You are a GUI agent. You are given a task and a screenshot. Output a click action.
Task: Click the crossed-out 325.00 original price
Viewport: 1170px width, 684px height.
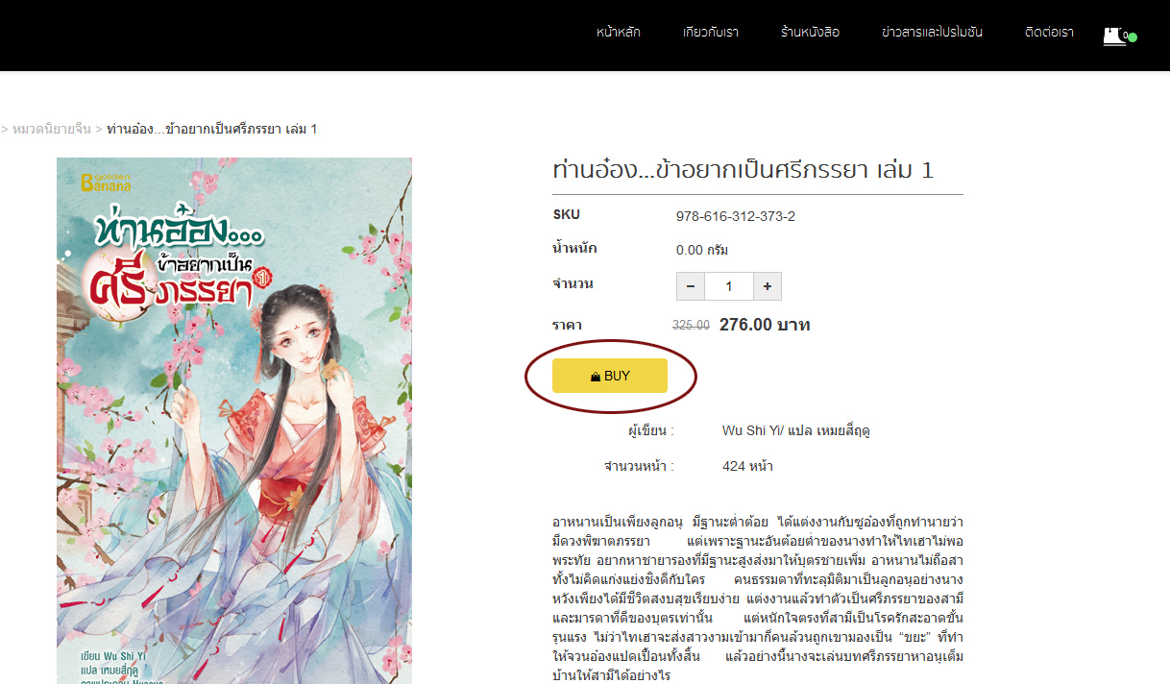pyautogui.click(x=691, y=326)
